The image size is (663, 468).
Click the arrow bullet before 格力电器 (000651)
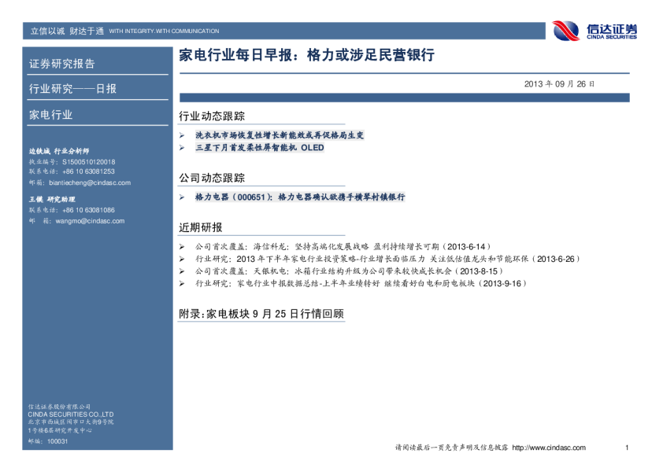click(x=183, y=197)
